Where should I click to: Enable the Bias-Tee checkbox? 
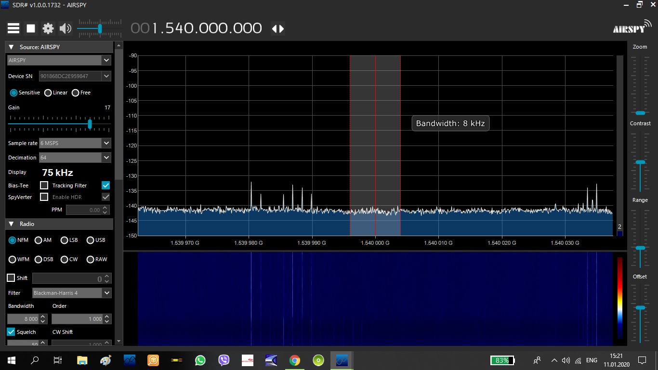(x=44, y=185)
